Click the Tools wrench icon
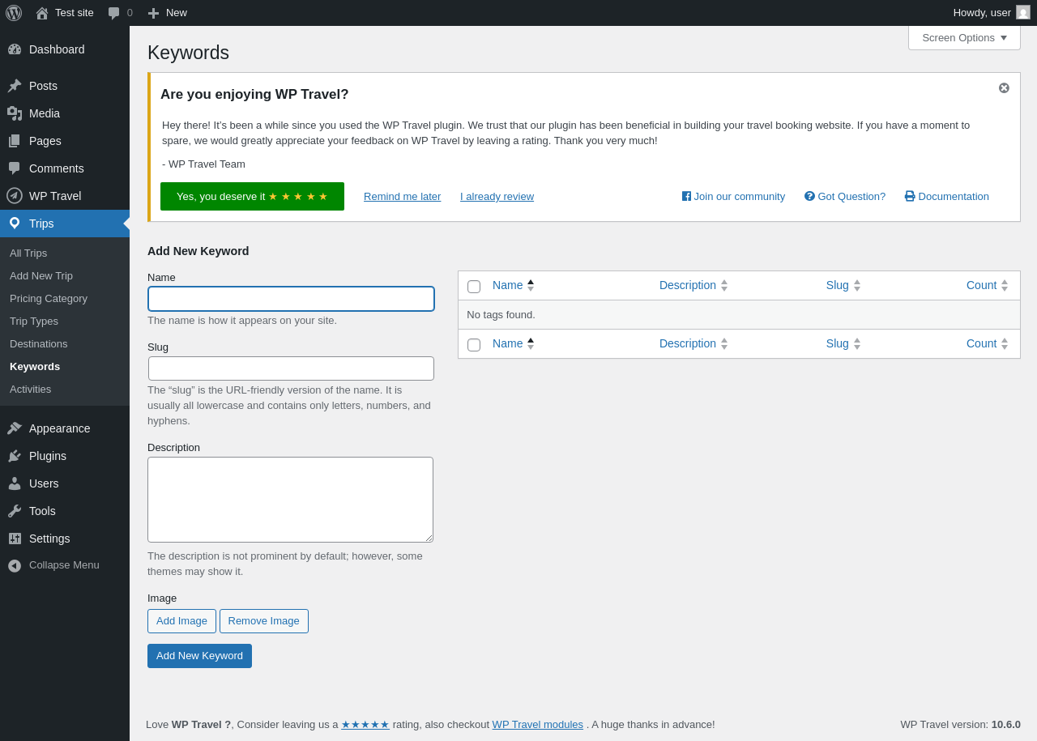1037x741 pixels. [x=15, y=511]
